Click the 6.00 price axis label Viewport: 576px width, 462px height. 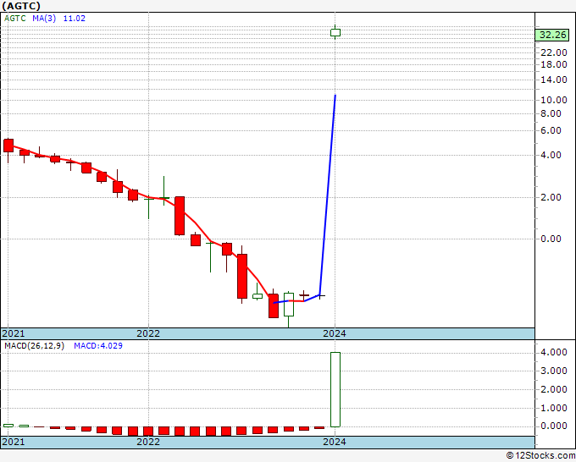click(551, 130)
